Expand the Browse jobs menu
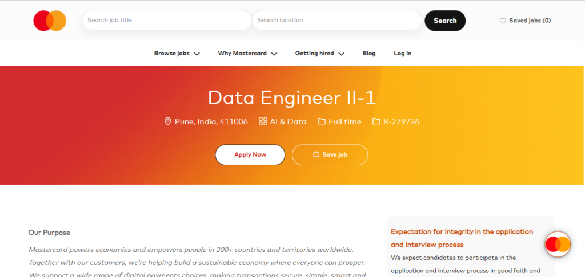The image size is (585, 277). 177,53
